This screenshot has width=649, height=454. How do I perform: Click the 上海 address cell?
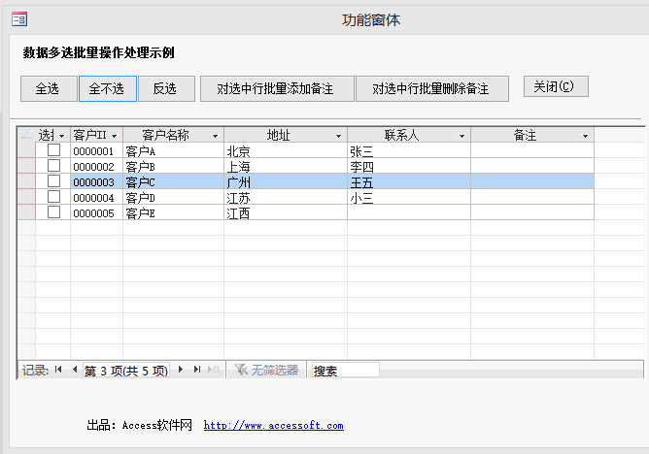[286, 166]
